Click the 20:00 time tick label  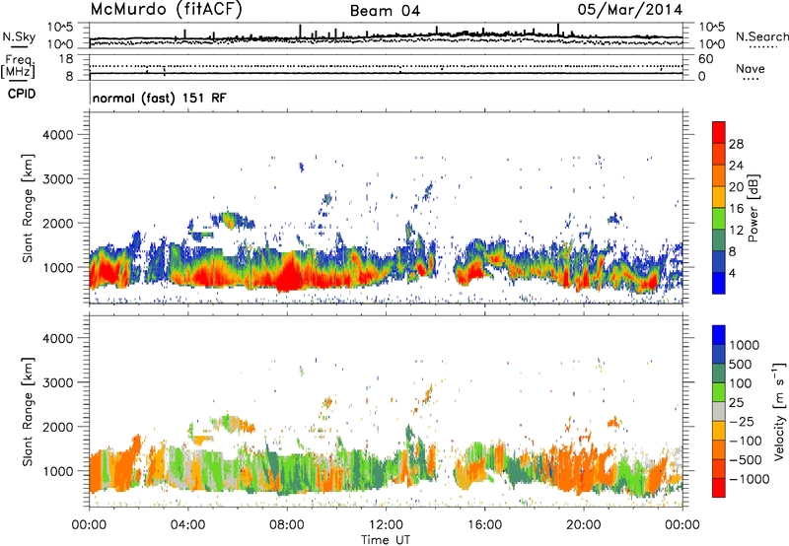(583, 525)
